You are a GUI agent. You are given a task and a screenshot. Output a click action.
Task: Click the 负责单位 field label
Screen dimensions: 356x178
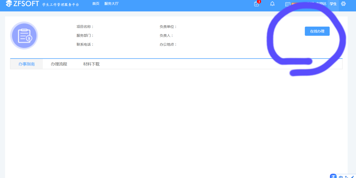pos(168,27)
